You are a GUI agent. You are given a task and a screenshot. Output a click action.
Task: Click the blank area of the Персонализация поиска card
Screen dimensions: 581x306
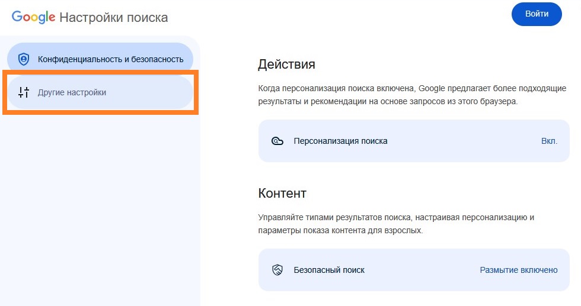pyautogui.click(x=462, y=141)
